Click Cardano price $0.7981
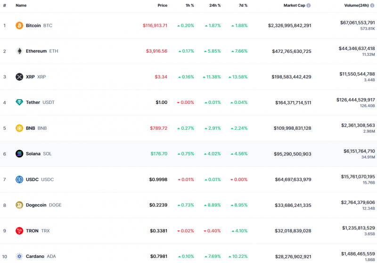 click(159, 256)
